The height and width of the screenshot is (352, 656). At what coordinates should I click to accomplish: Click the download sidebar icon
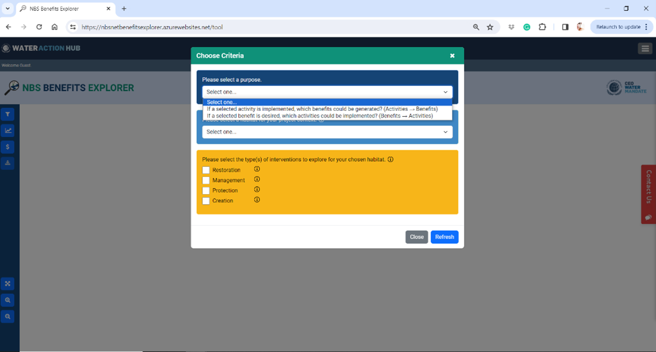coord(8,163)
